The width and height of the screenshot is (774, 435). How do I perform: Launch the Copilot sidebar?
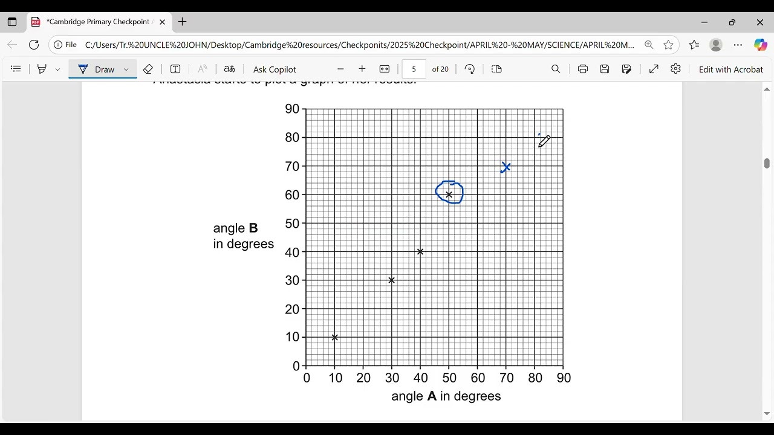[760, 45]
